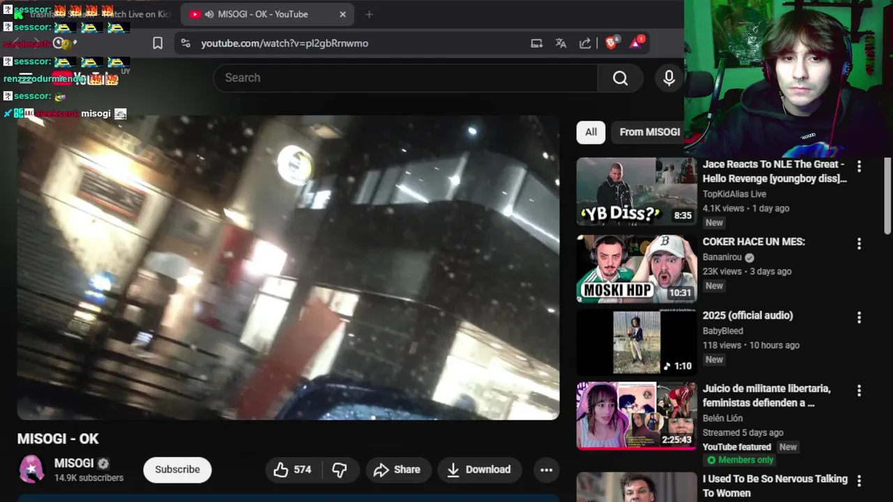Click the install/cast screen icon in address bar
This screenshot has height=502, width=893.
(536, 43)
